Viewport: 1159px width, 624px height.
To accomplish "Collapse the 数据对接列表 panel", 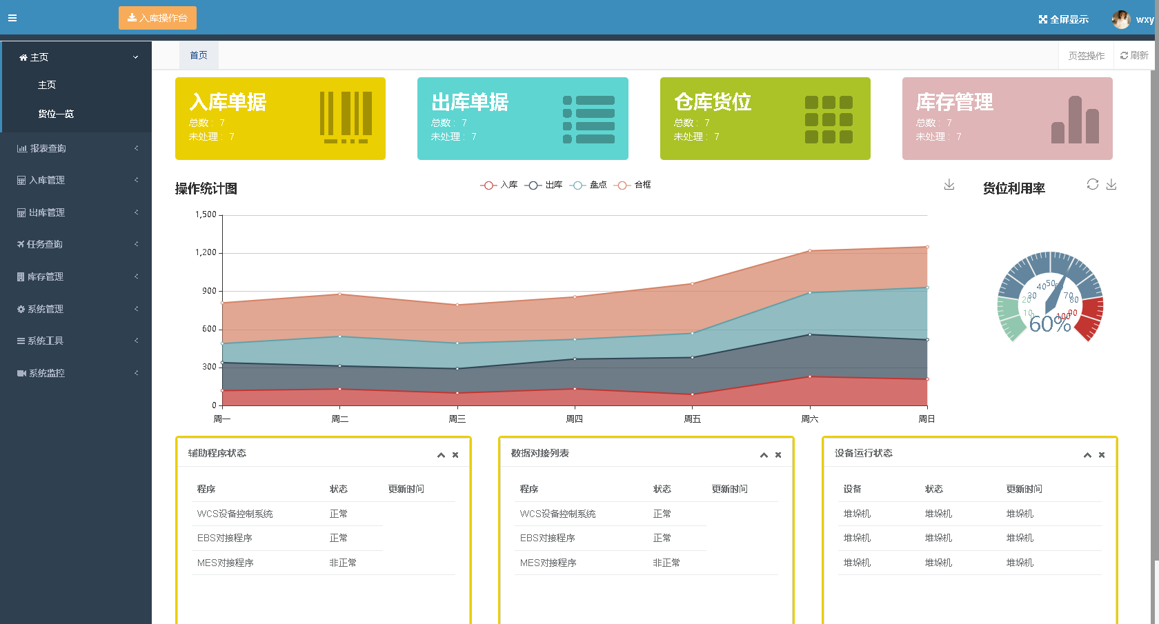I will (764, 455).
